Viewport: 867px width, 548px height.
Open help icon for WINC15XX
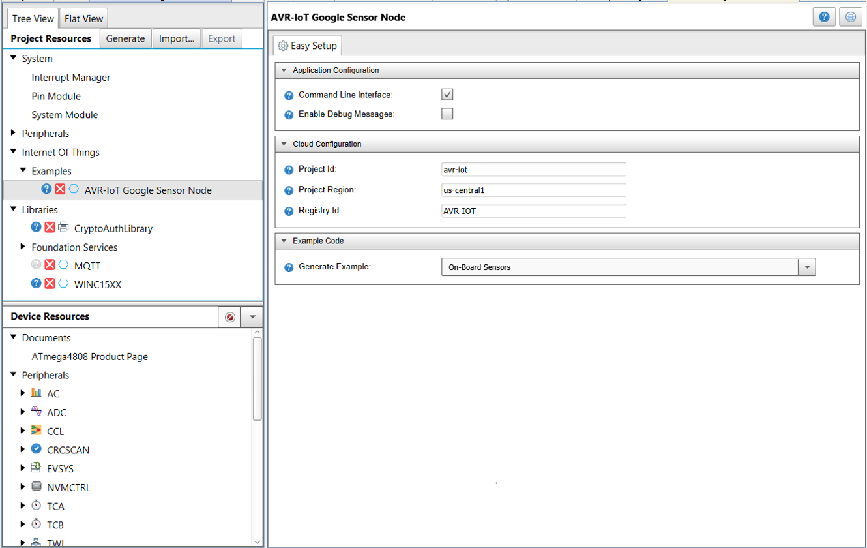pyautogui.click(x=37, y=284)
